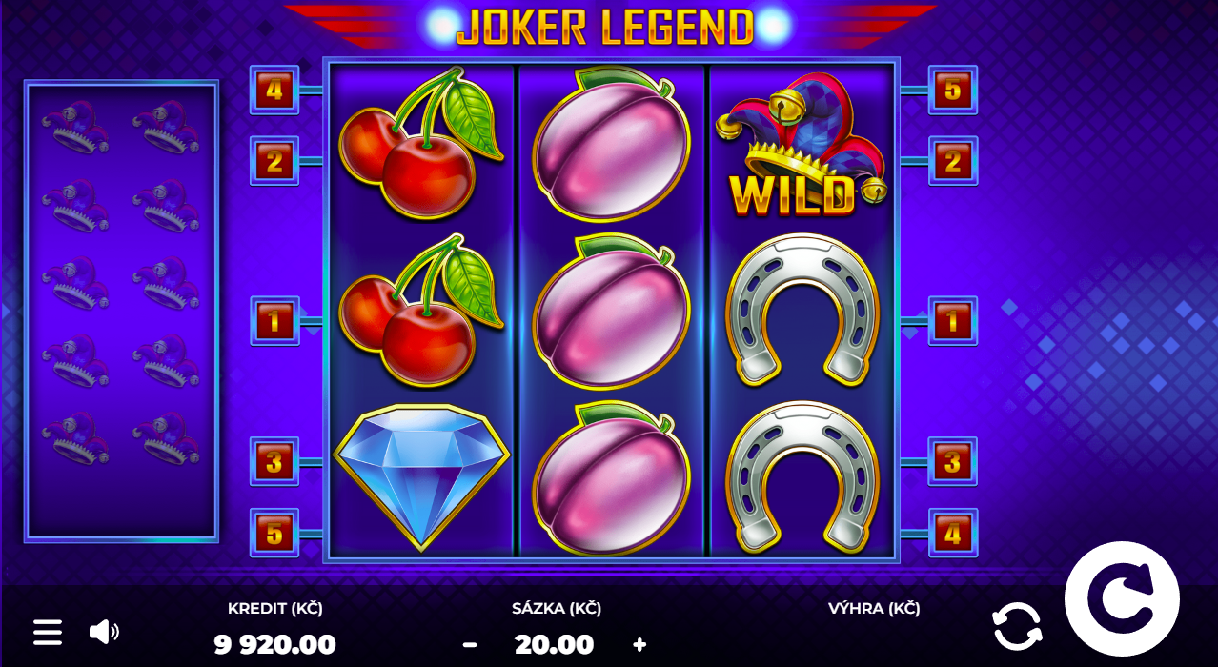The height and width of the screenshot is (667, 1218).
Task: Select payline 4 marker on the left
Action: (274, 91)
